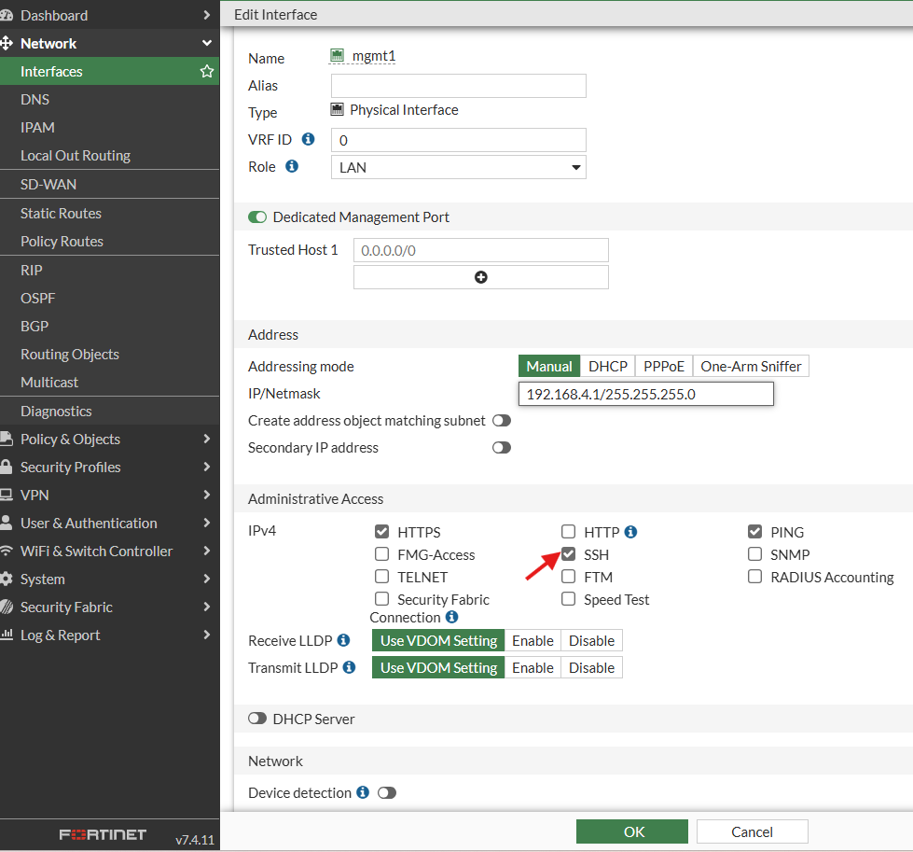Check the Security Fabric Connection checkbox
The height and width of the screenshot is (852, 913).
(382, 598)
